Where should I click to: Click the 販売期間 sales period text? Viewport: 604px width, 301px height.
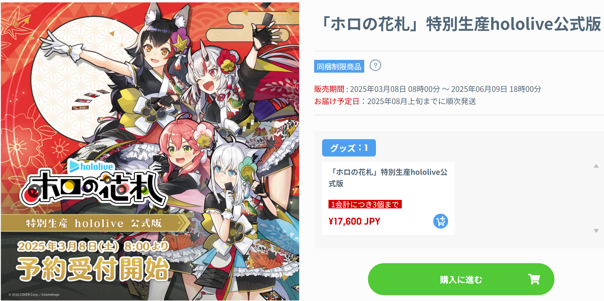pos(428,89)
